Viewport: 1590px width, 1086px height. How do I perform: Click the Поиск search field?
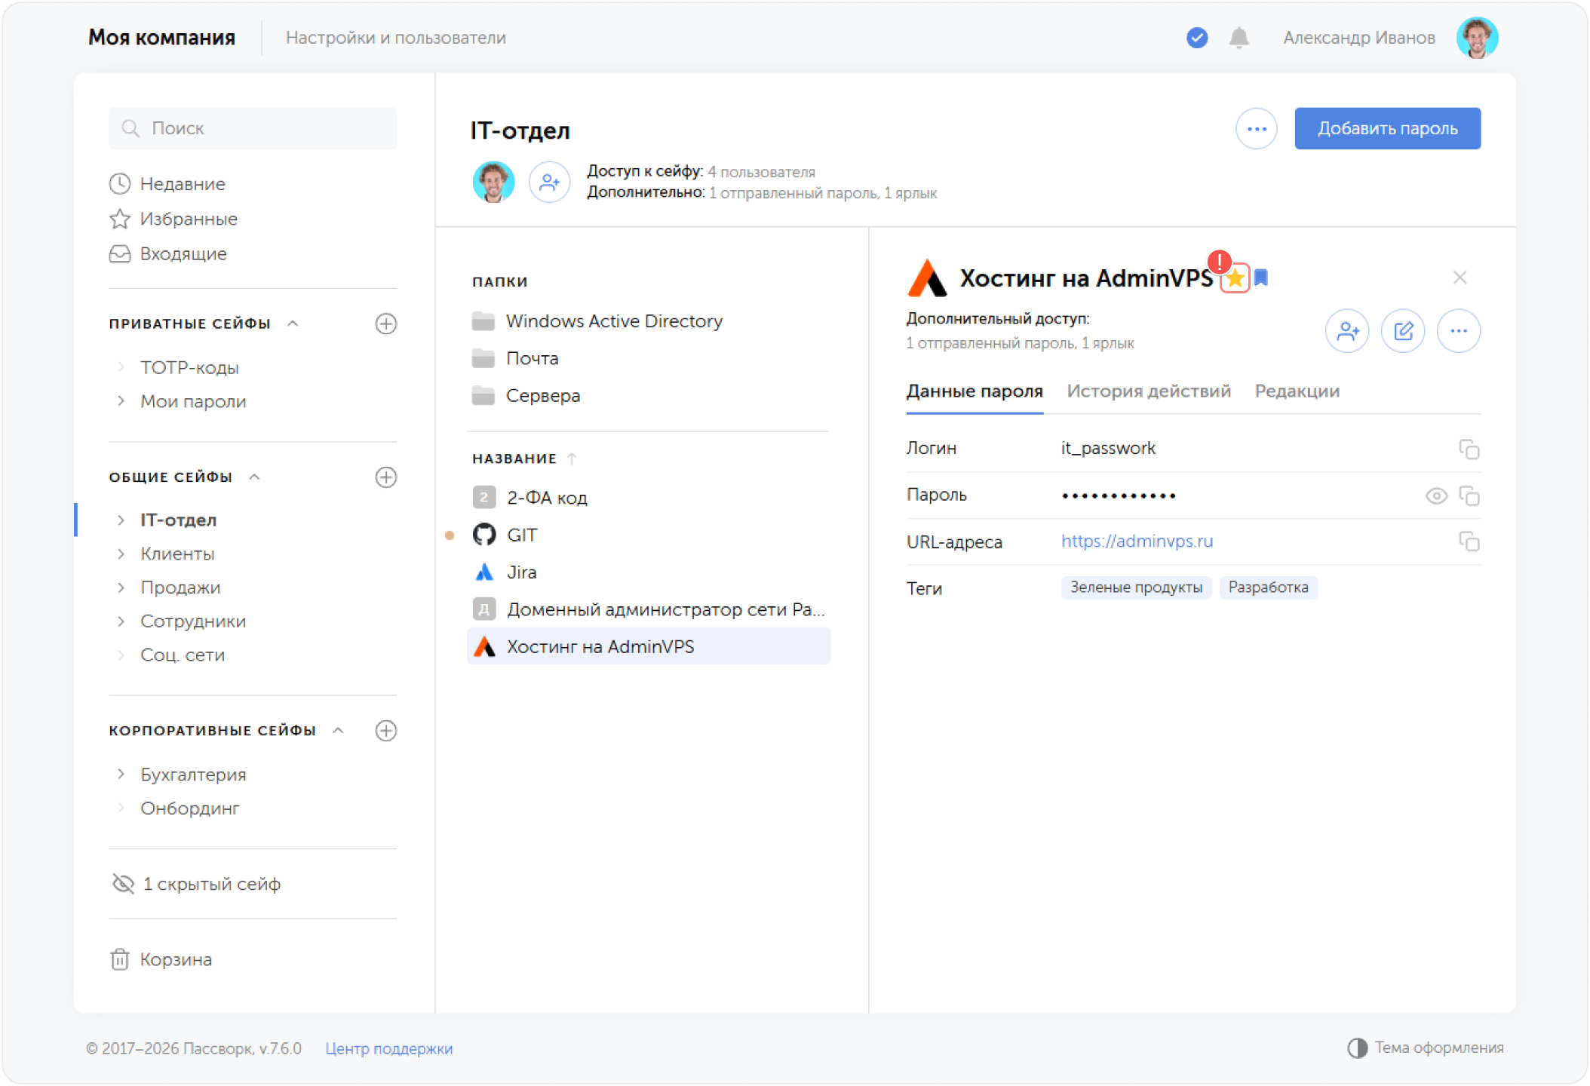(x=253, y=128)
